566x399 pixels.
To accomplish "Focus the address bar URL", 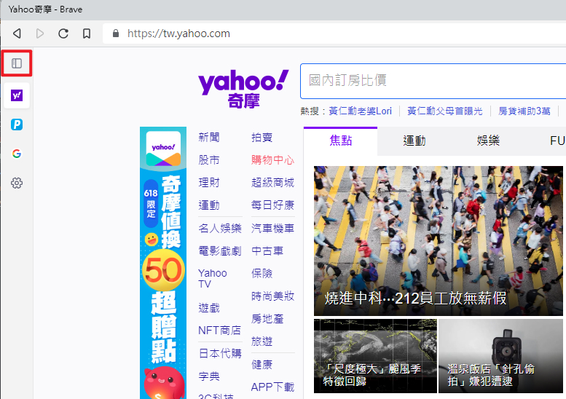I will click(178, 33).
